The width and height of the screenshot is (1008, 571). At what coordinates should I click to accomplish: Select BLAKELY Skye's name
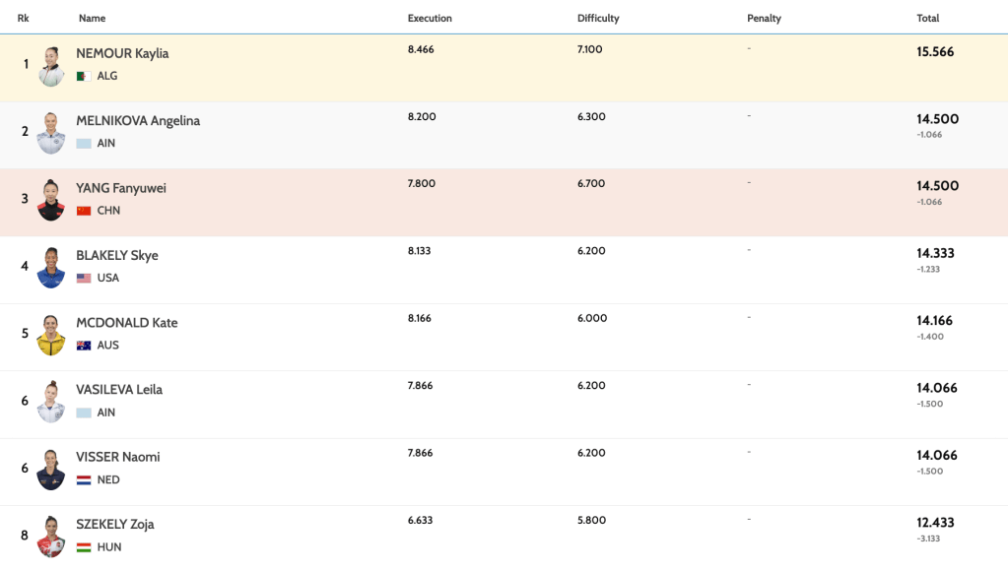pyautogui.click(x=117, y=255)
